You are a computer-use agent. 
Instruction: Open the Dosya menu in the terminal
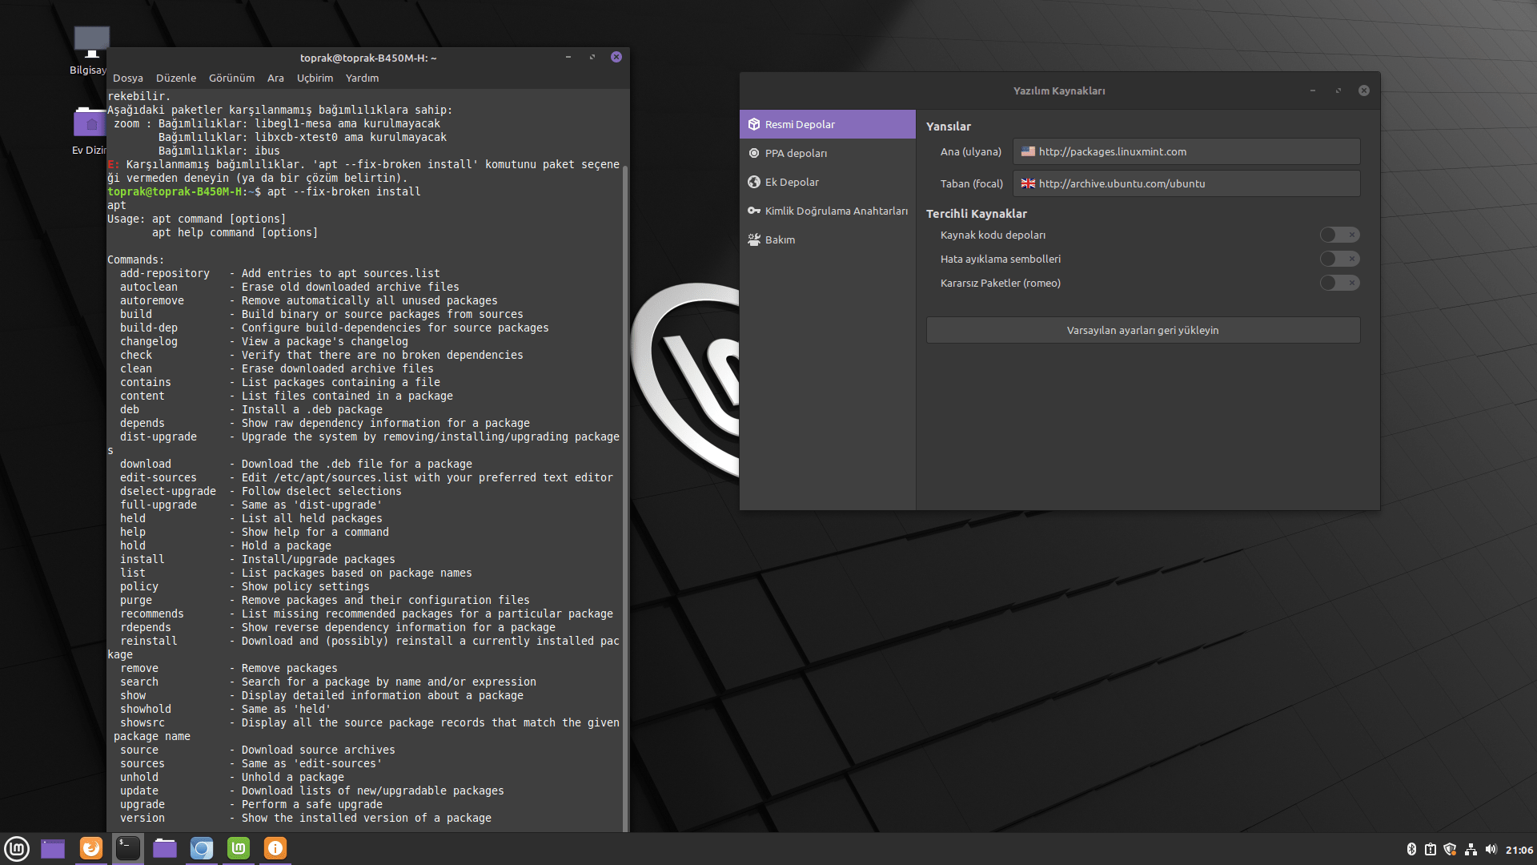[128, 78]
